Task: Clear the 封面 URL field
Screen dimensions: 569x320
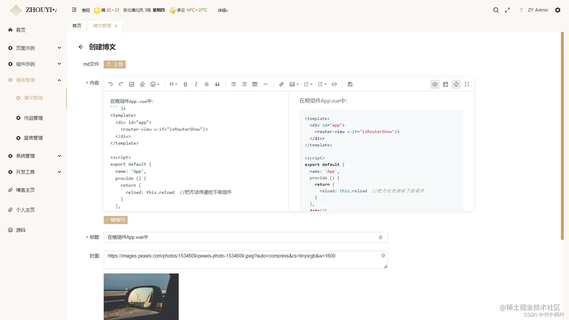Action: coord(383,256)
